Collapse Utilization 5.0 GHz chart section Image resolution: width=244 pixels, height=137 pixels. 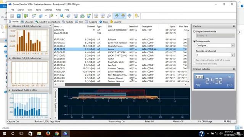(x=10, y=58)
